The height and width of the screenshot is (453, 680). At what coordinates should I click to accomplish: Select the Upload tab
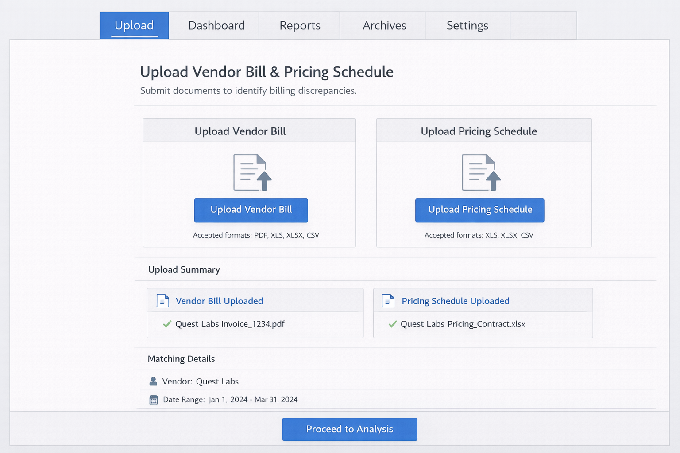click(134, 26)
